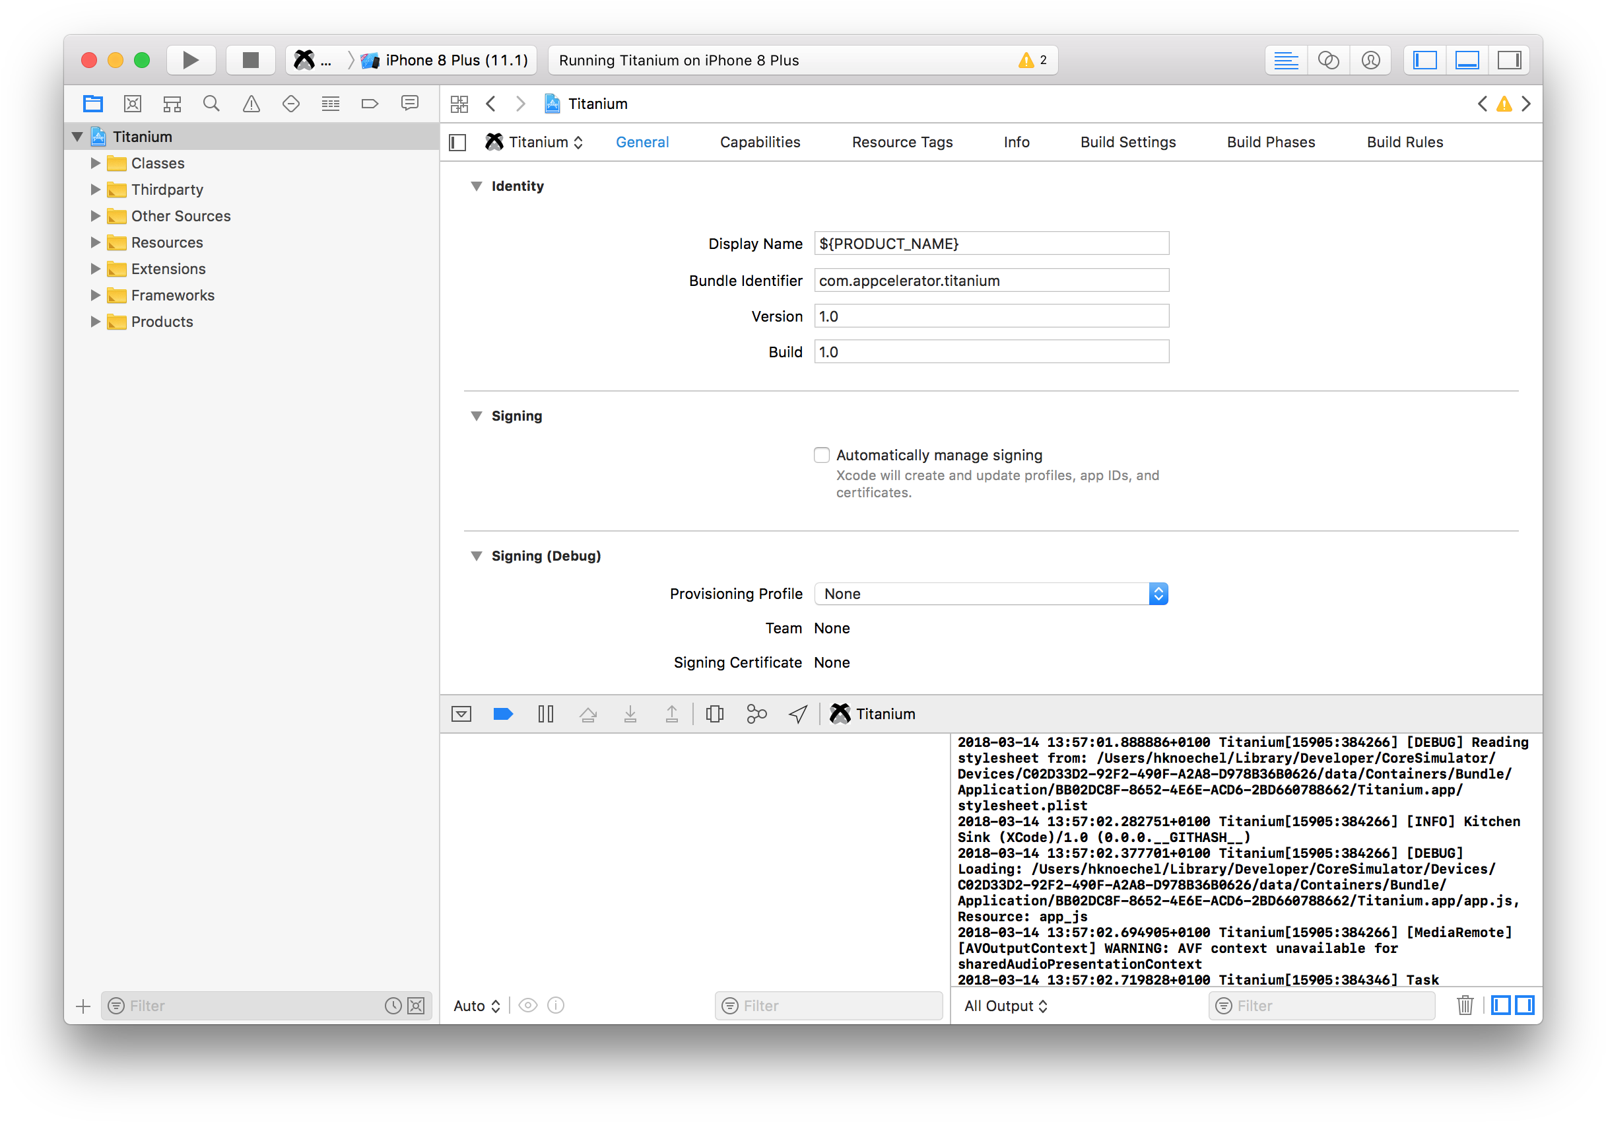
Task: Open the Symbol navigator icon
Action: point(172,104)
